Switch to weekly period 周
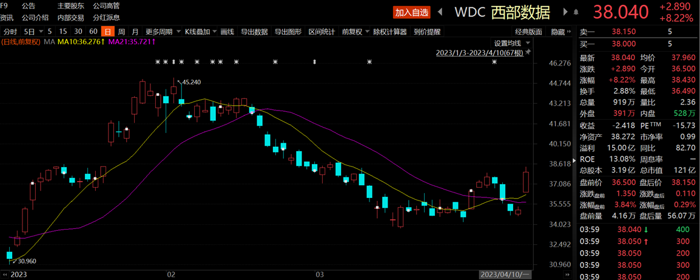This screenshot has height=280, width=700. pos(121,32)
